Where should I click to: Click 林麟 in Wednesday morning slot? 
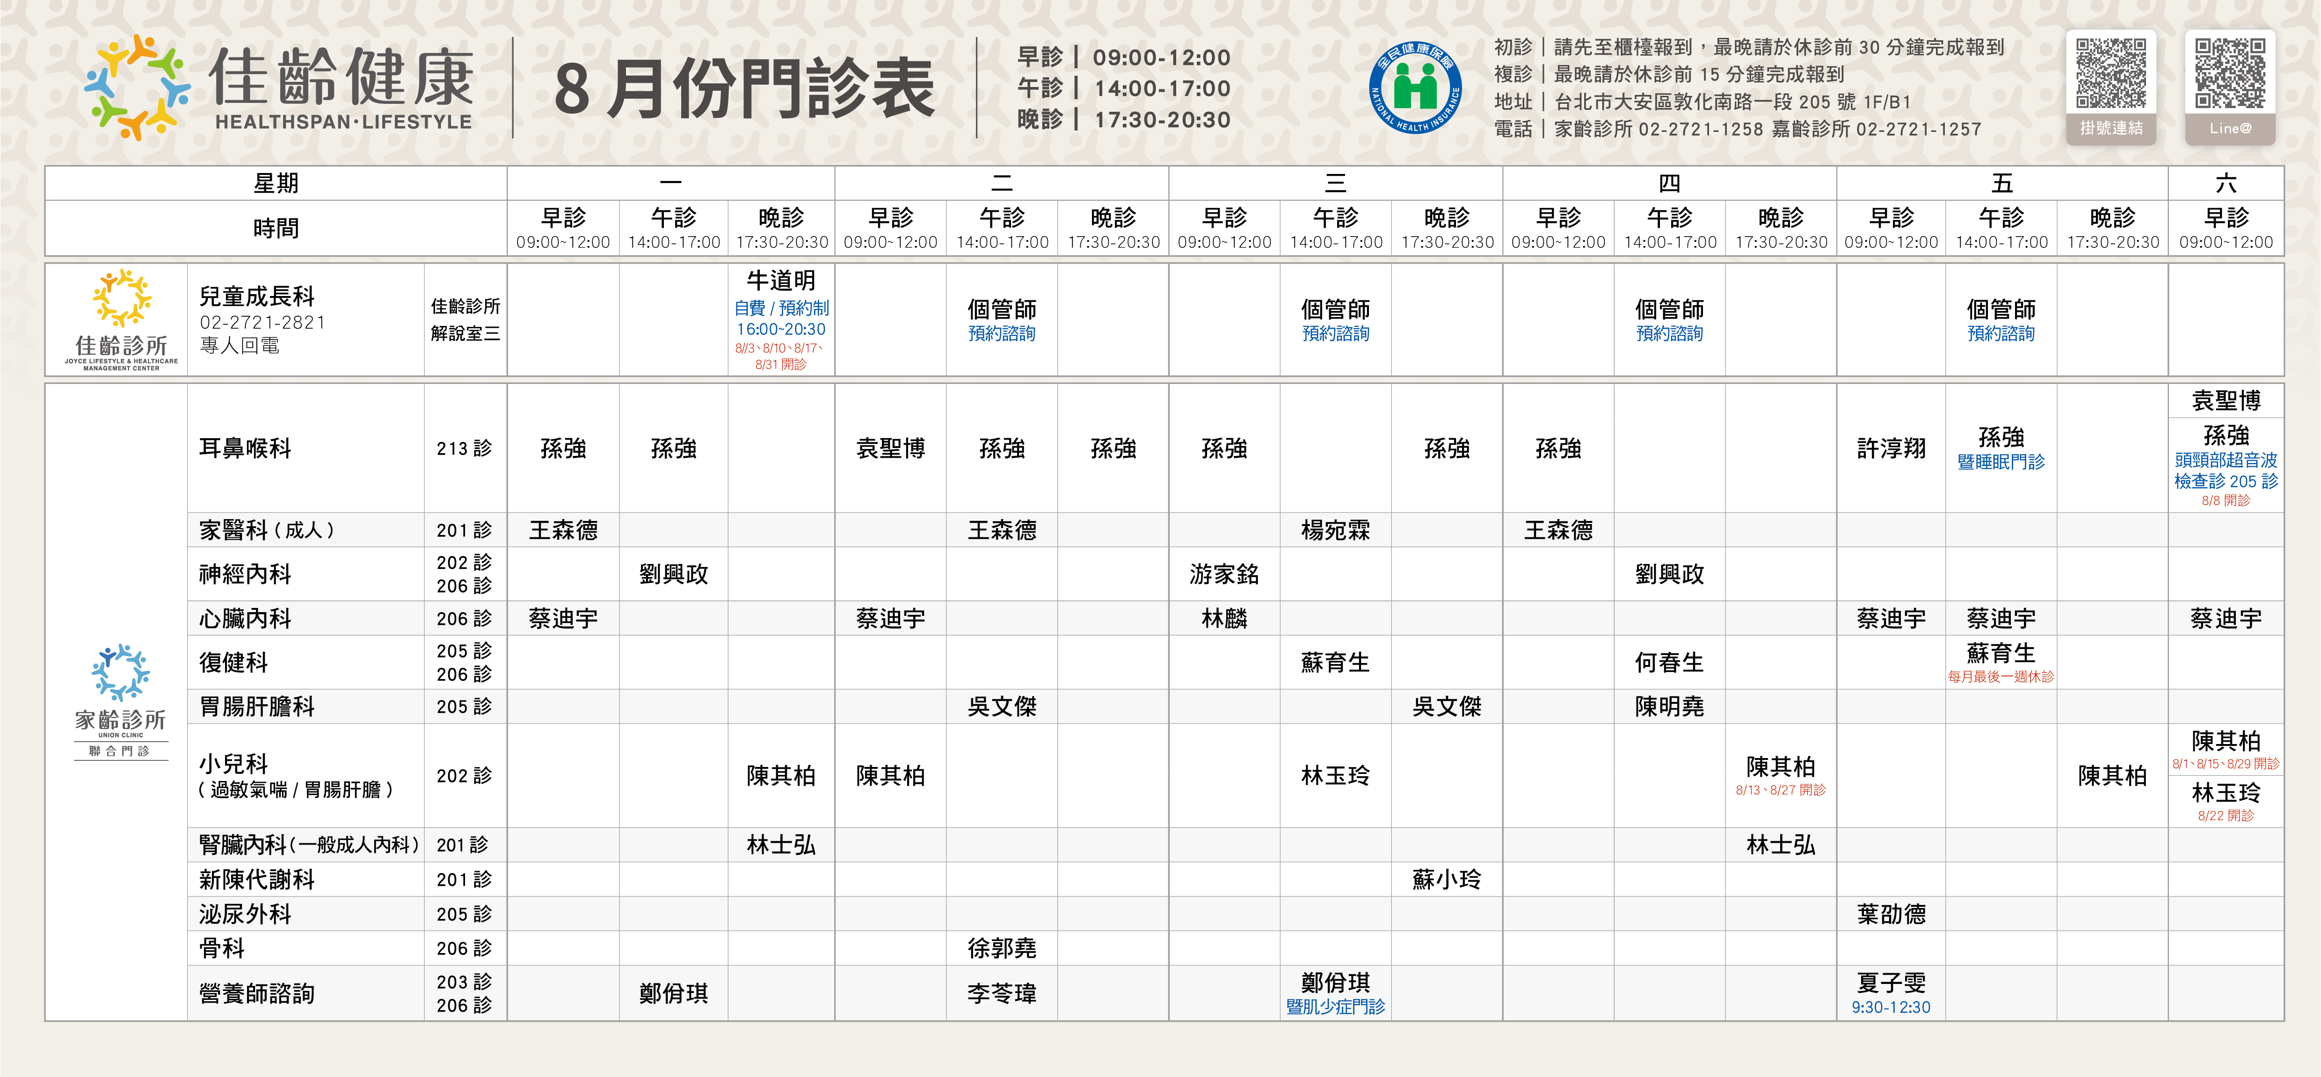click(x=1224, y=619)
